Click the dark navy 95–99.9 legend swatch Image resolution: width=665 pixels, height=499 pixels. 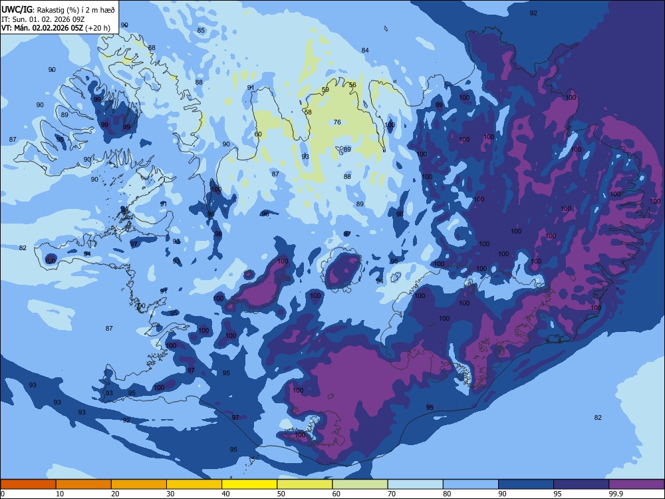tap(581, 484)
